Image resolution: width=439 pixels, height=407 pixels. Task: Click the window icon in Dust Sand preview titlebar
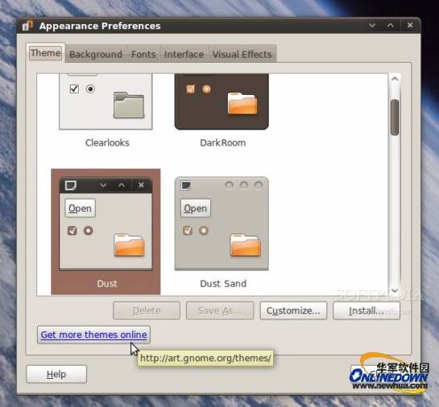coord(185,185)
